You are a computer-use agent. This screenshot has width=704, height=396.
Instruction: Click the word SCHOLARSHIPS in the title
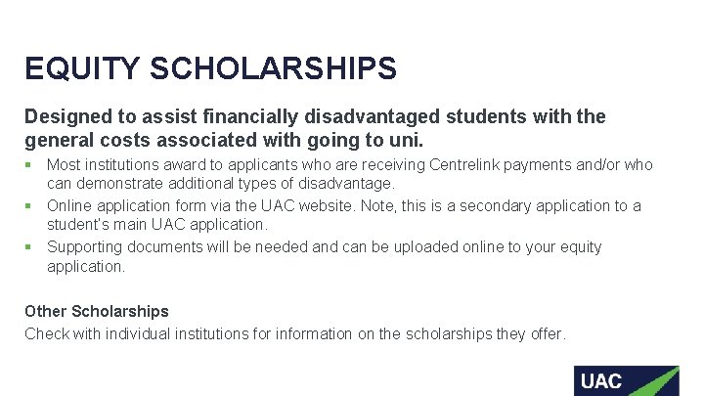pyautogui.click(x=274, y=69)
